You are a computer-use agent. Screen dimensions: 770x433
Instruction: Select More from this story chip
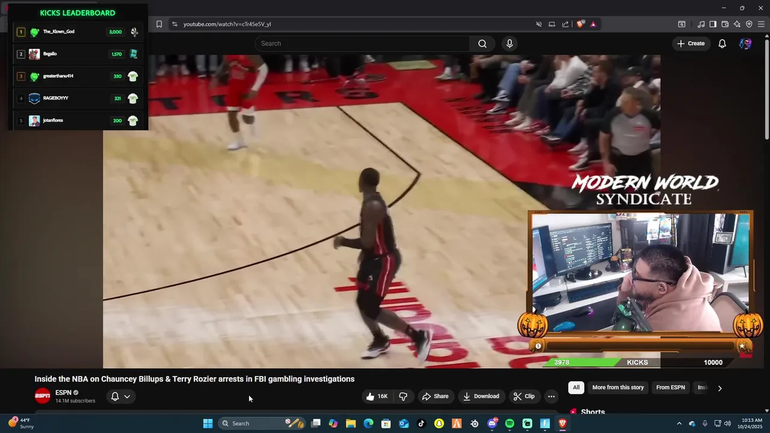click(618, 387)
